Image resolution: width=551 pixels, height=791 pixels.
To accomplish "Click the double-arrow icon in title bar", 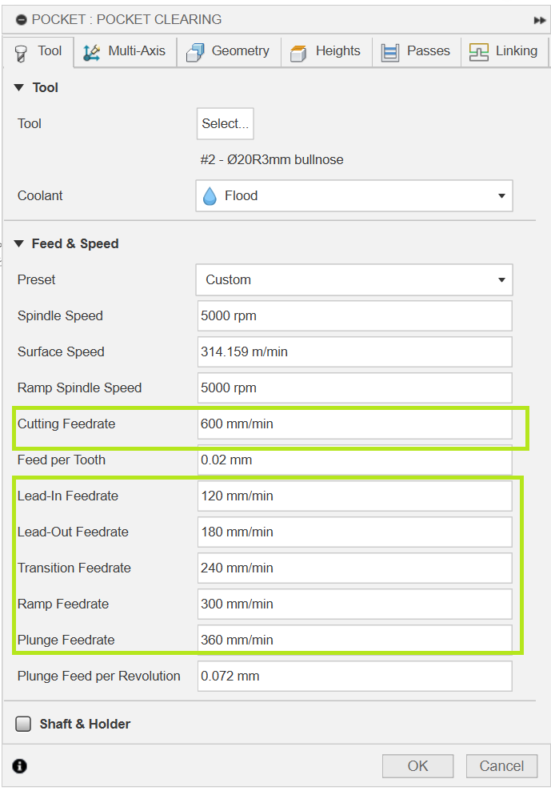I will [x=540, y=20].
